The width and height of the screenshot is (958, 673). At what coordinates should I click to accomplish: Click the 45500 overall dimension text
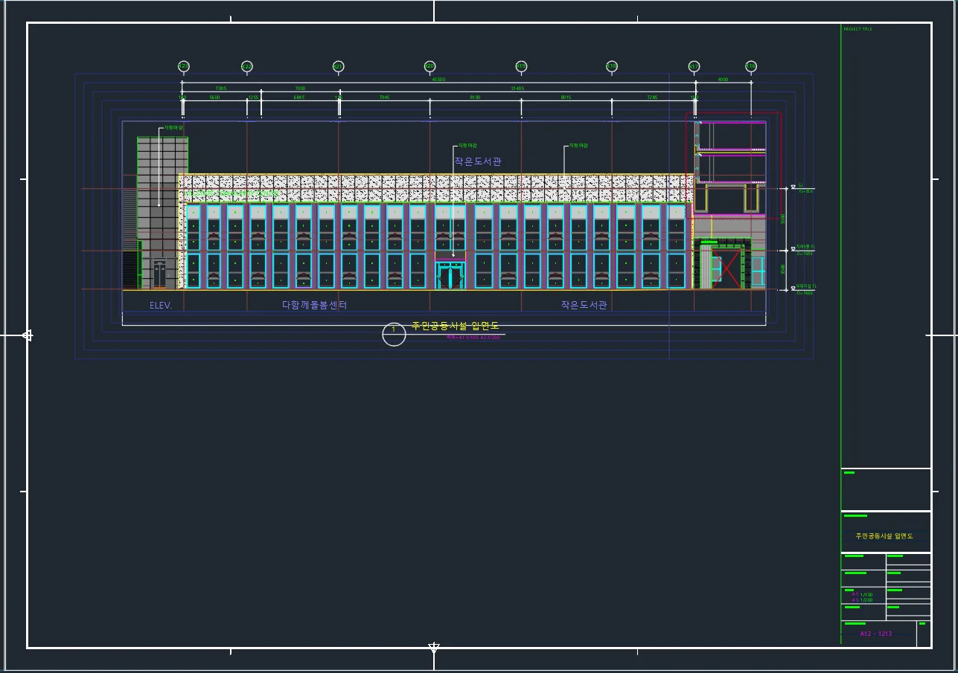click(x=438, y=80)
